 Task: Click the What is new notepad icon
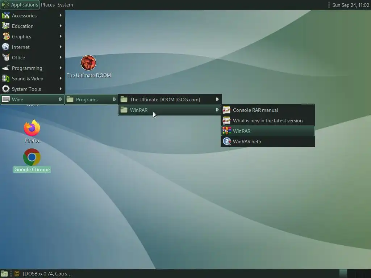point(227,120)
